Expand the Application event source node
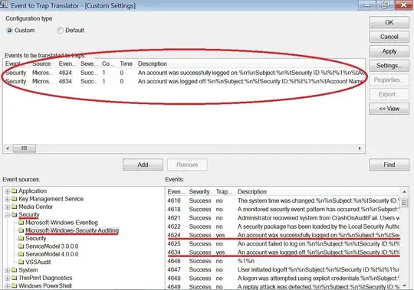The height and width of the screenshot is (290, 414). (x=8, y=191)
